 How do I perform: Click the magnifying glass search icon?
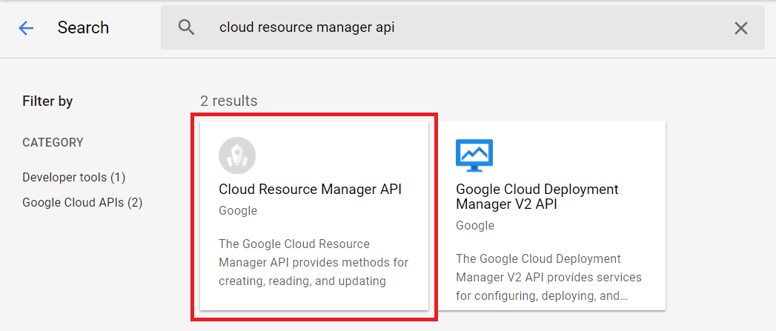pyautogui.click(x=187, y=27)
